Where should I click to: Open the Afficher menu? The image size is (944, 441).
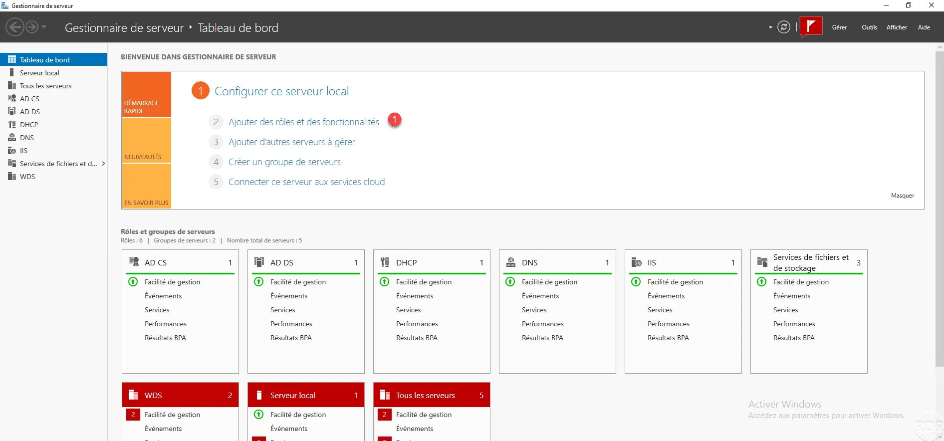897,27
